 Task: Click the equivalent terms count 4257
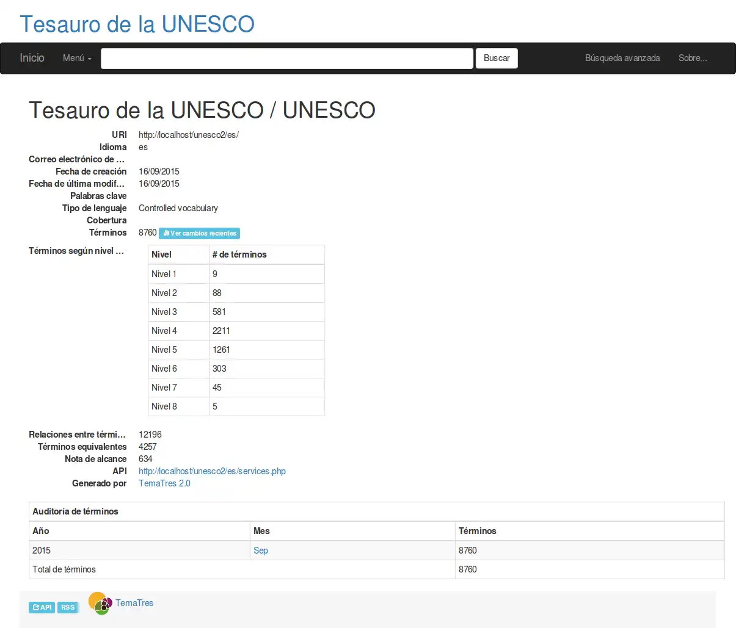[148, 447]
